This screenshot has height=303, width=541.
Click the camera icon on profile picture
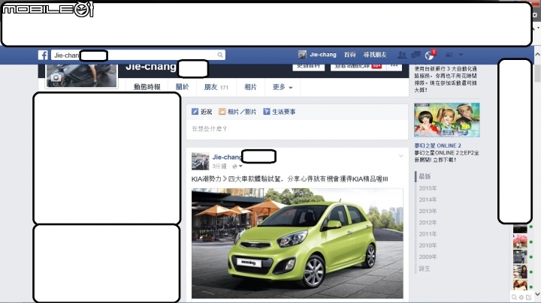[x=56, y=78]
